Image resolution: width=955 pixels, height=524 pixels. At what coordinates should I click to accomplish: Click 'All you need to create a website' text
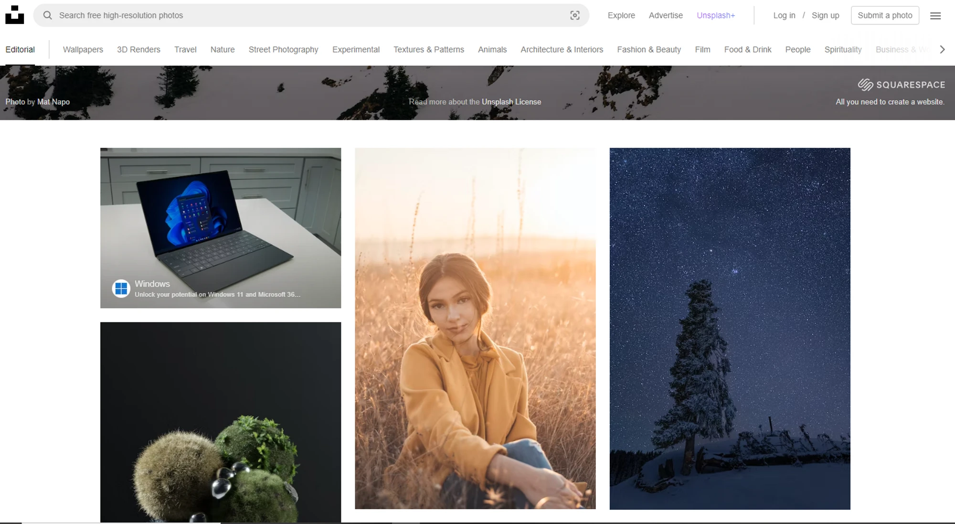tap(890, 102)
